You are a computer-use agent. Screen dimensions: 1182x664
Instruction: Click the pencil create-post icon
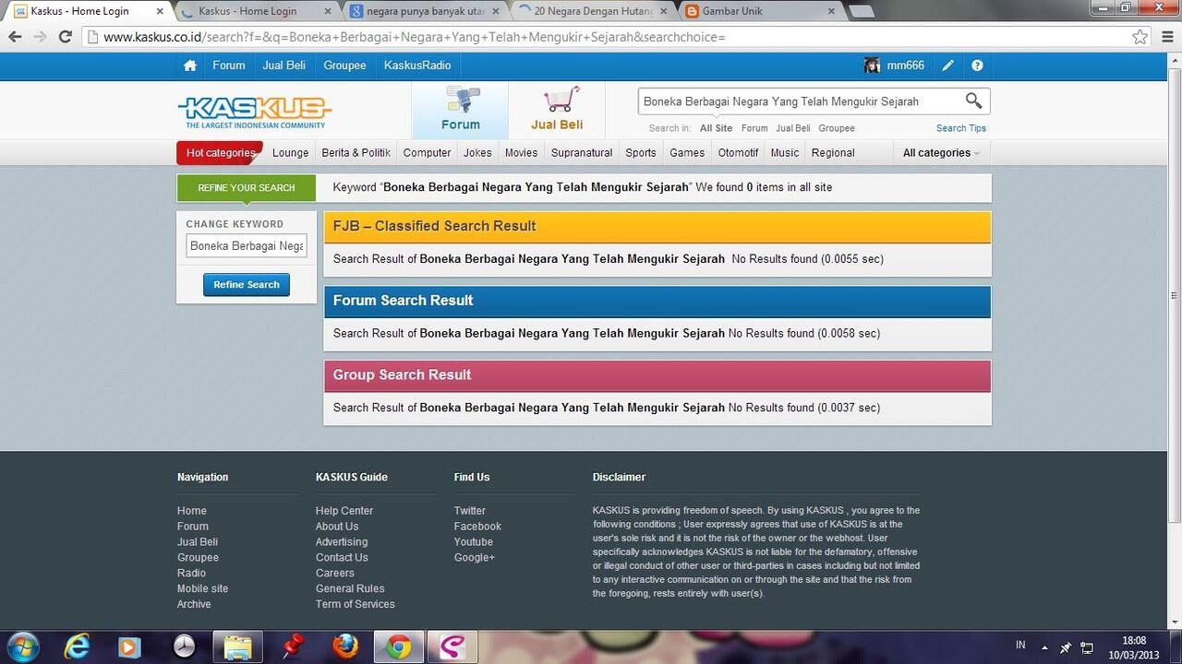[x=947, y=65]
